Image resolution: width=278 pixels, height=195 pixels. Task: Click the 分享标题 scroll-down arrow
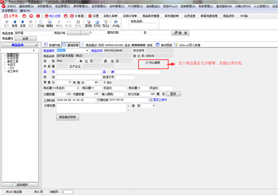click(x=128, y=110)
